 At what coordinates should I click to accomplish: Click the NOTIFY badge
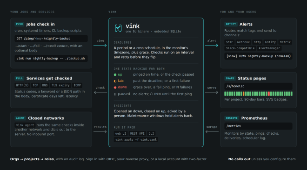(x=231, y=24)
